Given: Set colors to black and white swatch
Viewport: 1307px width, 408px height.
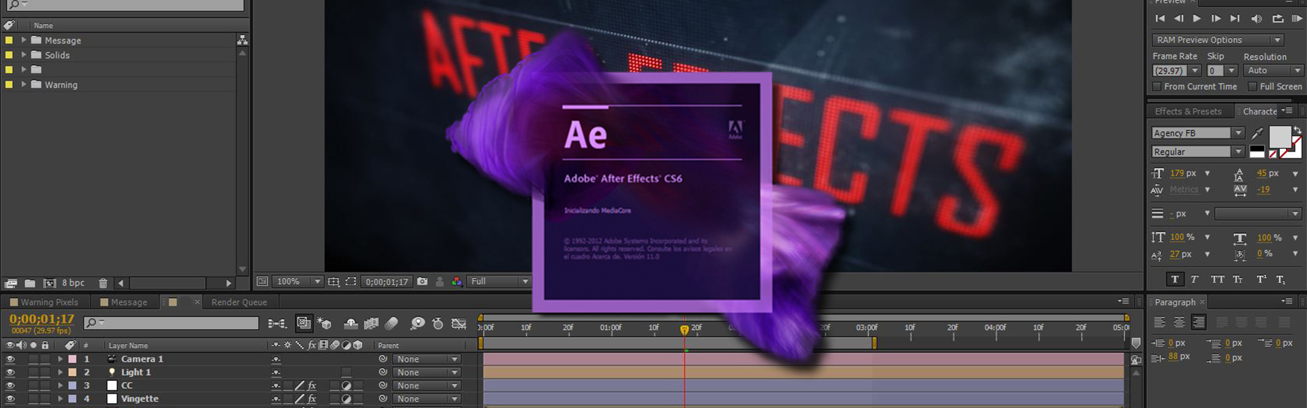Looking at the screenshot, I should click(1257, 152).
